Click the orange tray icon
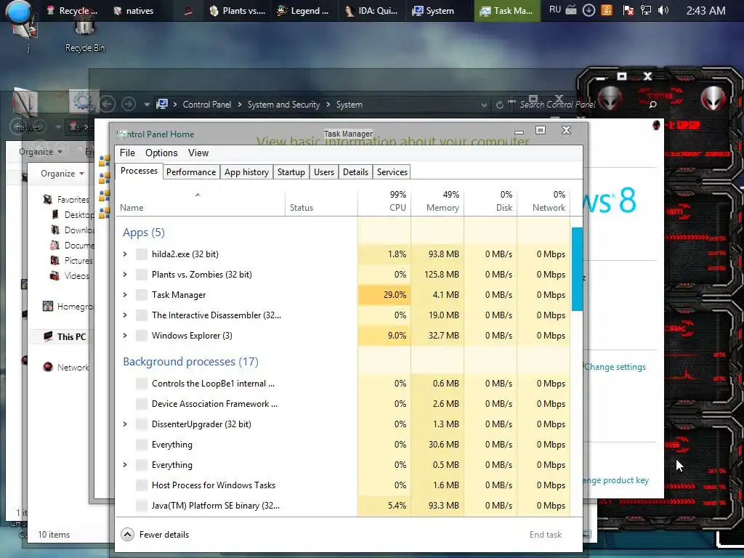 click(x=607, y=10)
